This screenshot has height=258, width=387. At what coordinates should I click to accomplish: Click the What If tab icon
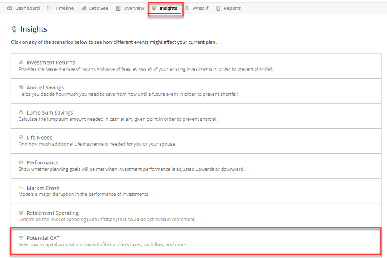tap(187, 8)
